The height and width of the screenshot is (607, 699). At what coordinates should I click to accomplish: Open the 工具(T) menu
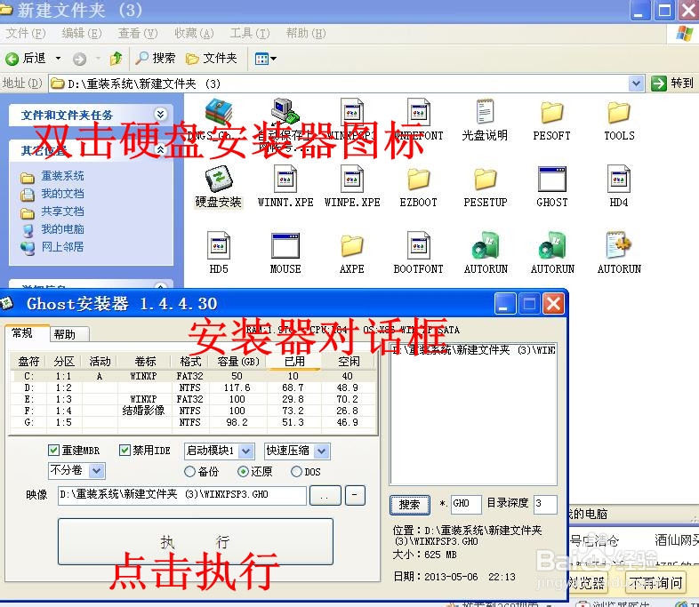(249, 34)
